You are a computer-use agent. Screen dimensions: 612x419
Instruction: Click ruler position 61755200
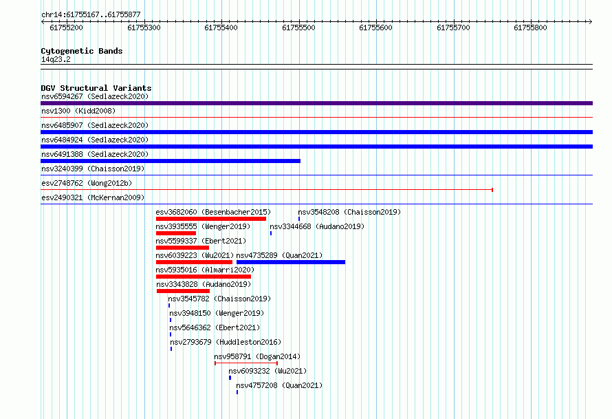click(66, 28)
